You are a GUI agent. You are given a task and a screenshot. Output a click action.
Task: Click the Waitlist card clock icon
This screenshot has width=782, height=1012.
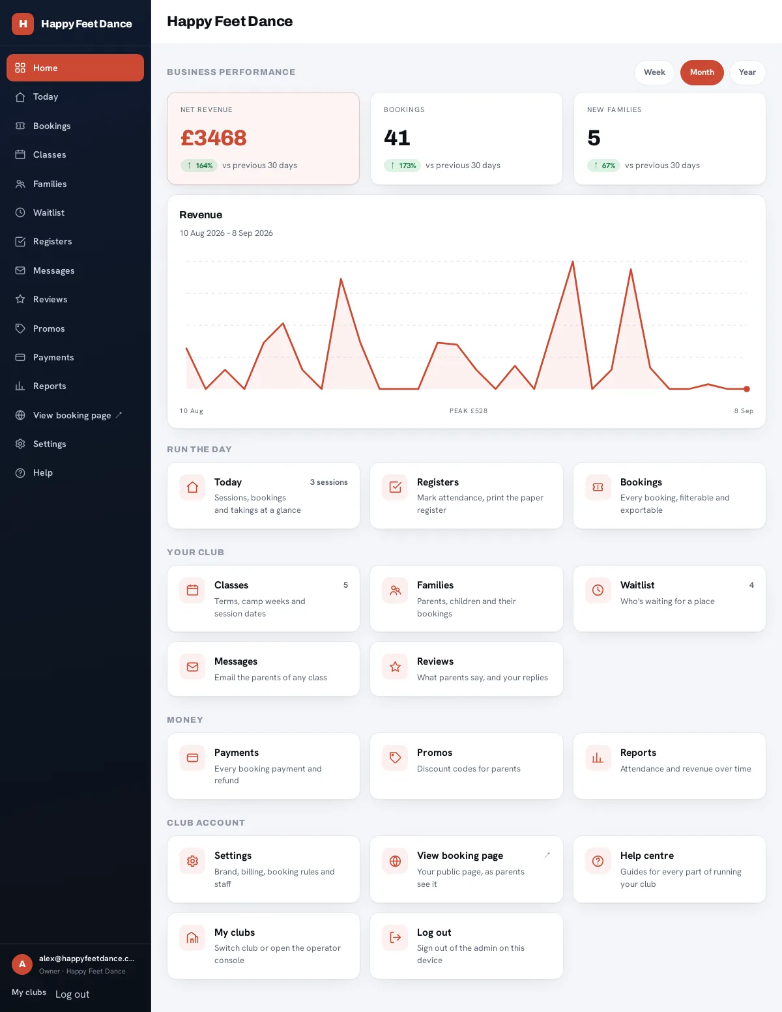click(x=598, y=590)
